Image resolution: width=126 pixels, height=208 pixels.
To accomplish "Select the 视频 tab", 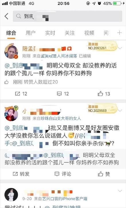I will pos(89,33).
